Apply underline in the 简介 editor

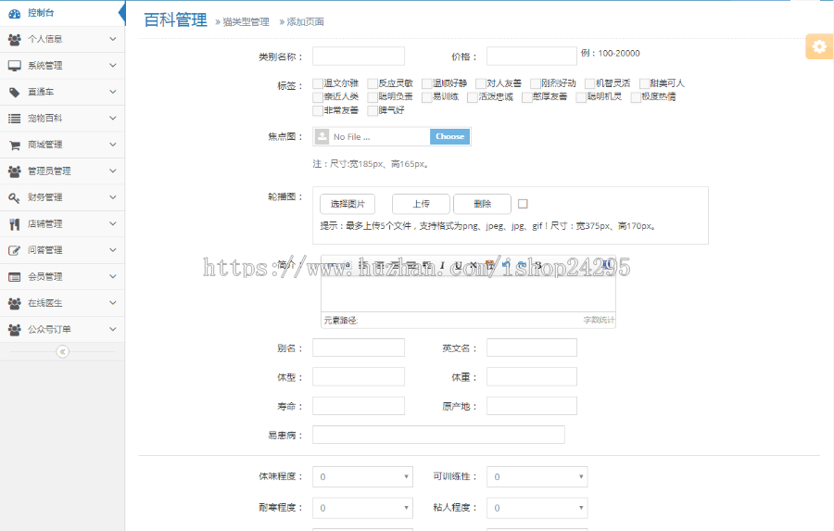pos(458,265)
